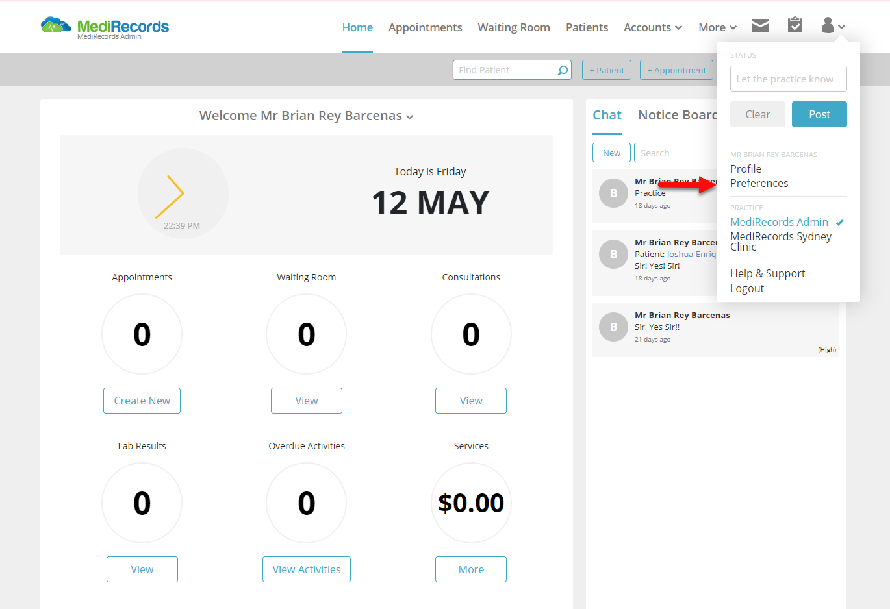Image resolution: width=890 pixels, height=609 pixels.
Task: Click Logout
Action: click(x=747, y=288)
